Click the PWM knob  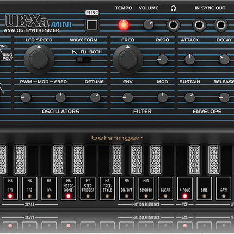coord(26,97)
